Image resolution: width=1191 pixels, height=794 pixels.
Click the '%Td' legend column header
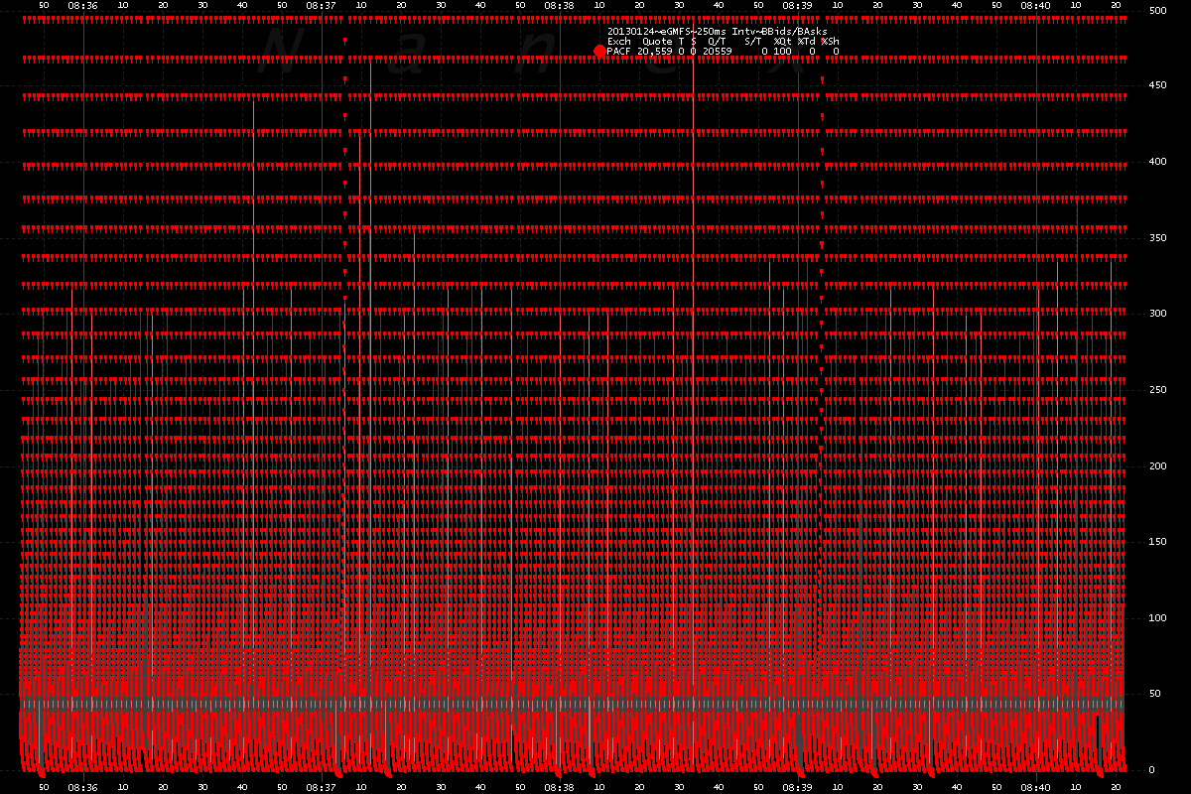tap(807, 42)
